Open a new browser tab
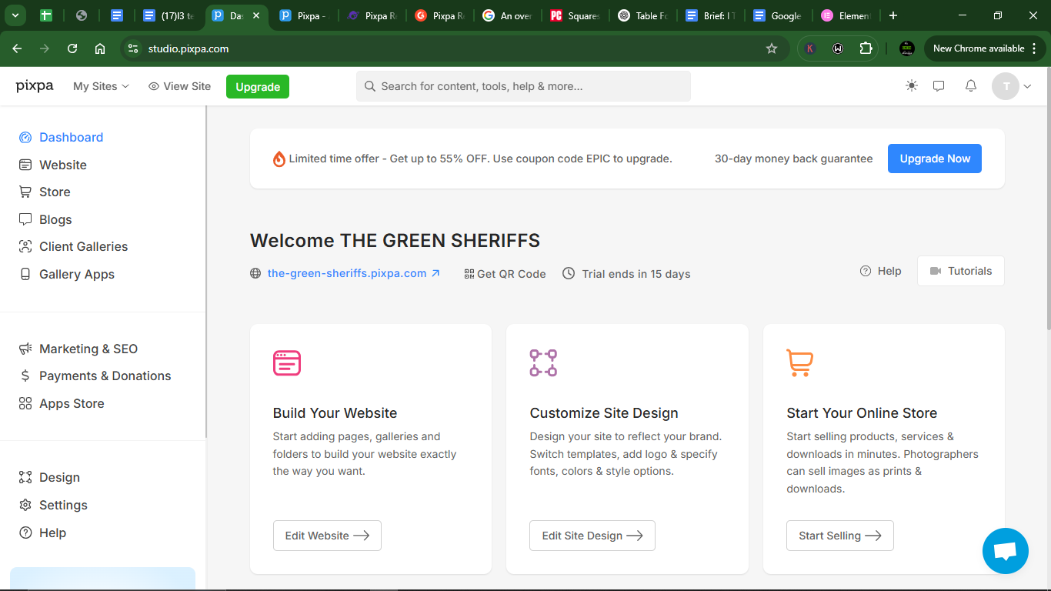The height and width of the screenshot is (591, 1051). click(893, 15)
